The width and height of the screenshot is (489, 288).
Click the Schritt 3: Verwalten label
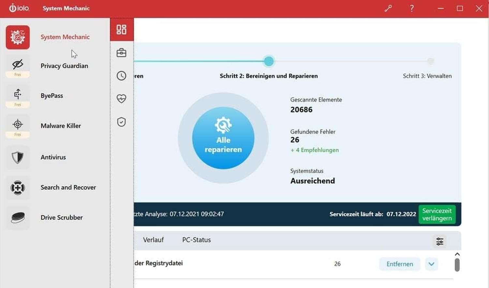pos(427,76)
